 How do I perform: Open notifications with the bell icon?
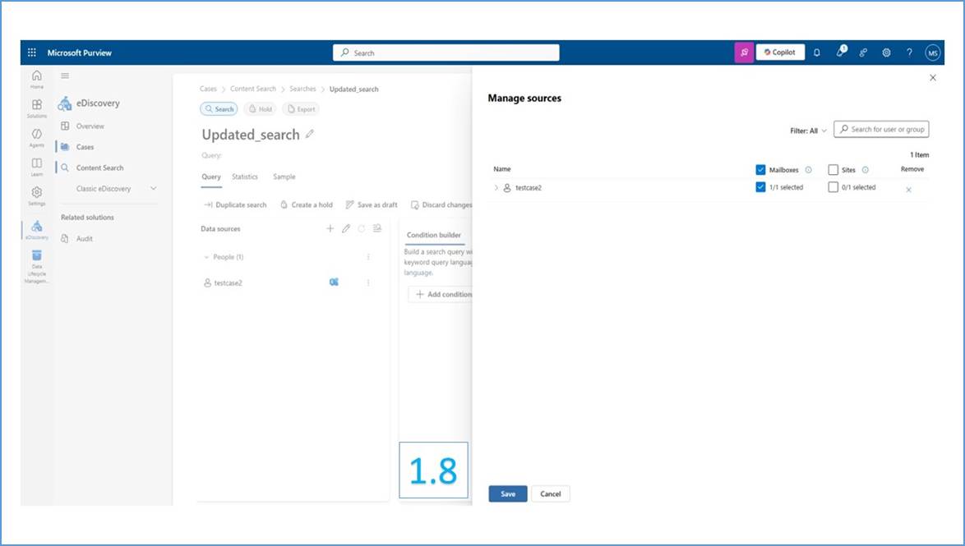817,53
